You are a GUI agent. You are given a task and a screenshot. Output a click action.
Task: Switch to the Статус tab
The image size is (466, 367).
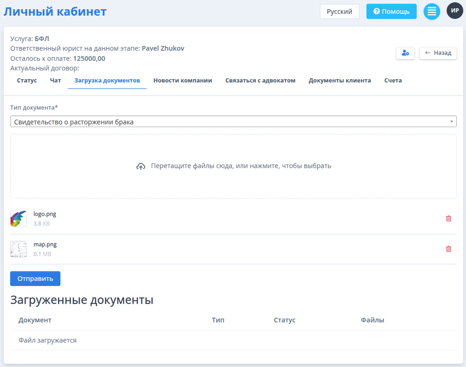(x=27, y=81)
